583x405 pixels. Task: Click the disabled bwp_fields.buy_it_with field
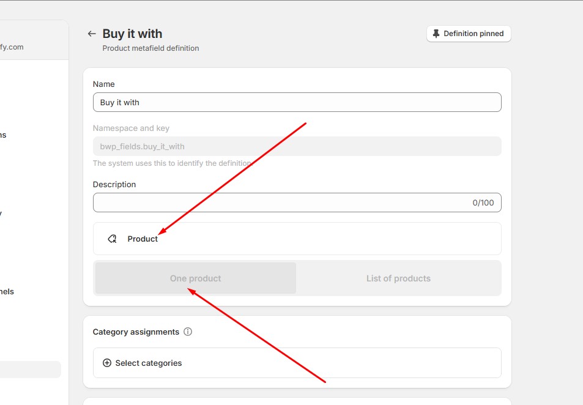297,146
